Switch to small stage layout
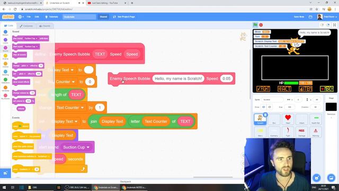Screen dimensions: 339x191 [x=322, y=25]
